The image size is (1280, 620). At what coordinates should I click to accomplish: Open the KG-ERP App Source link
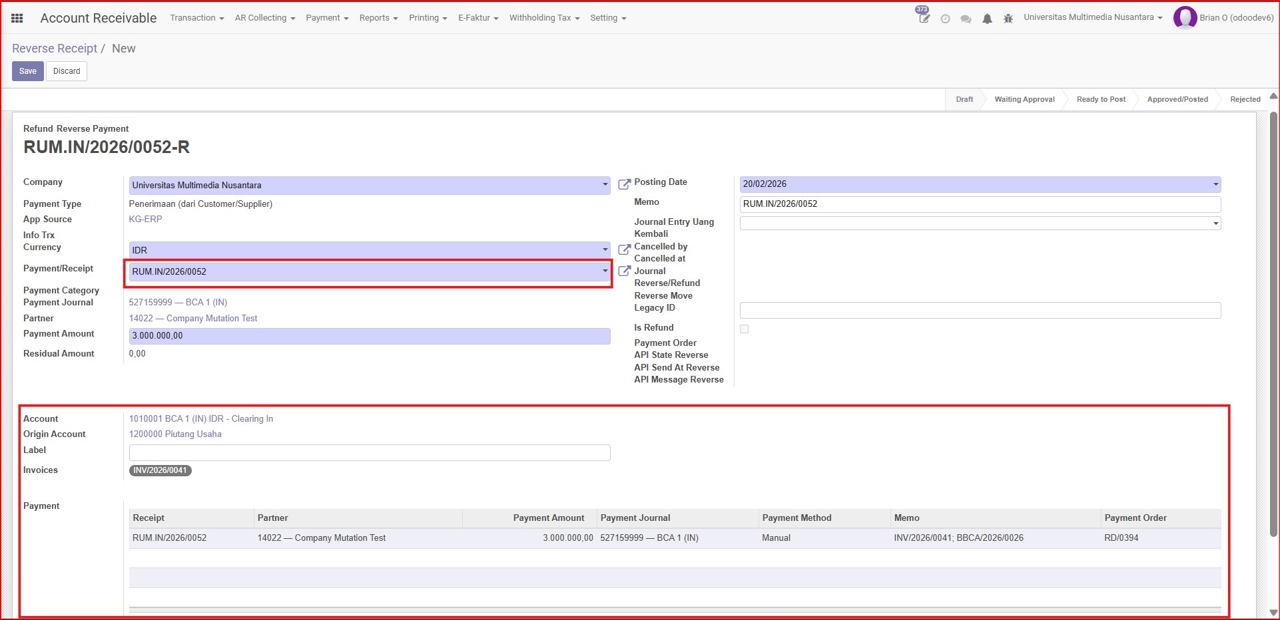(145, 219)
